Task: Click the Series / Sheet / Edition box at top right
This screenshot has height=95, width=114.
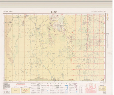Action: (x=99, y=12)
